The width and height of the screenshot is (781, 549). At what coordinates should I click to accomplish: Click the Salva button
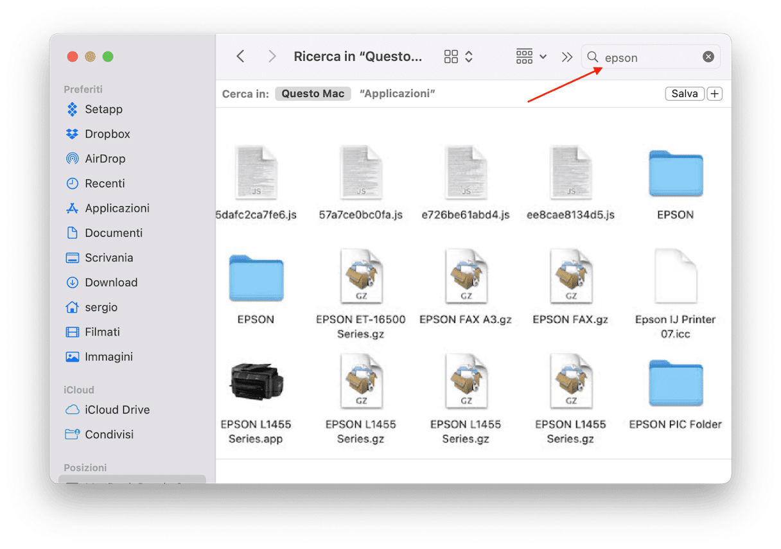(x=684, y=94)
